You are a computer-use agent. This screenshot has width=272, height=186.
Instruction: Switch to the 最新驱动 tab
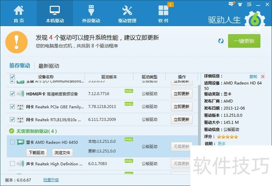(x=49, y=66)
